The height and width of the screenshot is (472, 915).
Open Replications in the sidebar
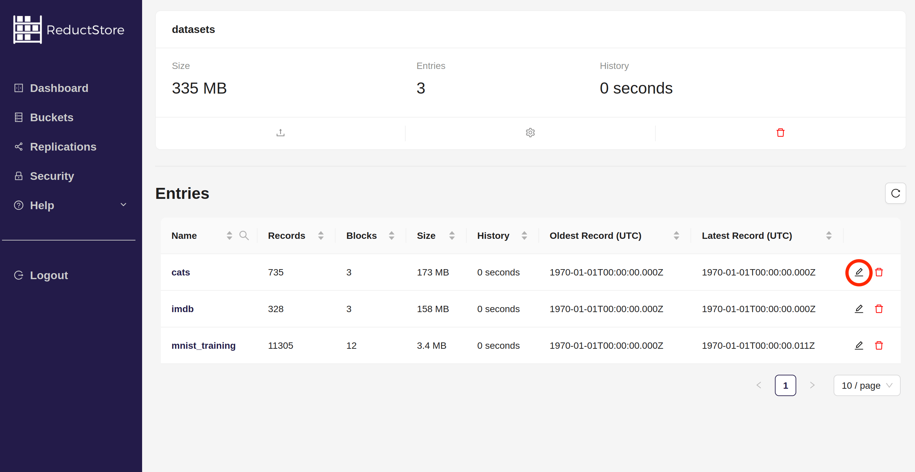(63, 147)
